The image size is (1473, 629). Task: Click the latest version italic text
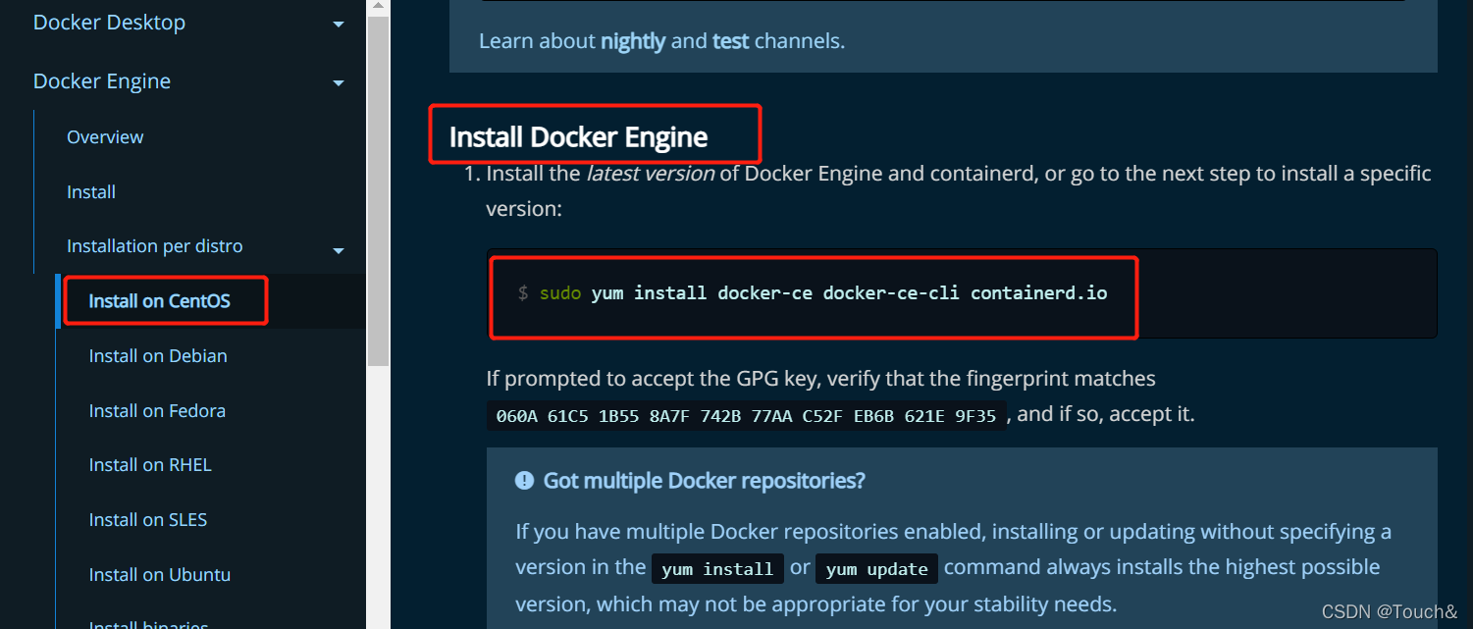point(651,174)
